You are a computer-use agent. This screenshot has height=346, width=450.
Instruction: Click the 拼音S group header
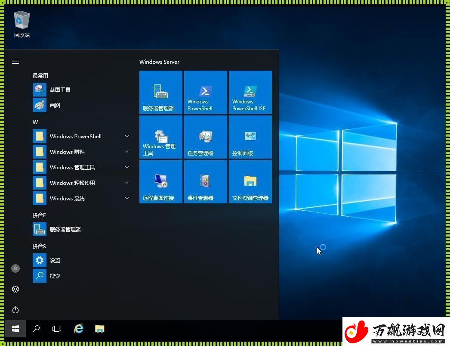coord(39,246)
